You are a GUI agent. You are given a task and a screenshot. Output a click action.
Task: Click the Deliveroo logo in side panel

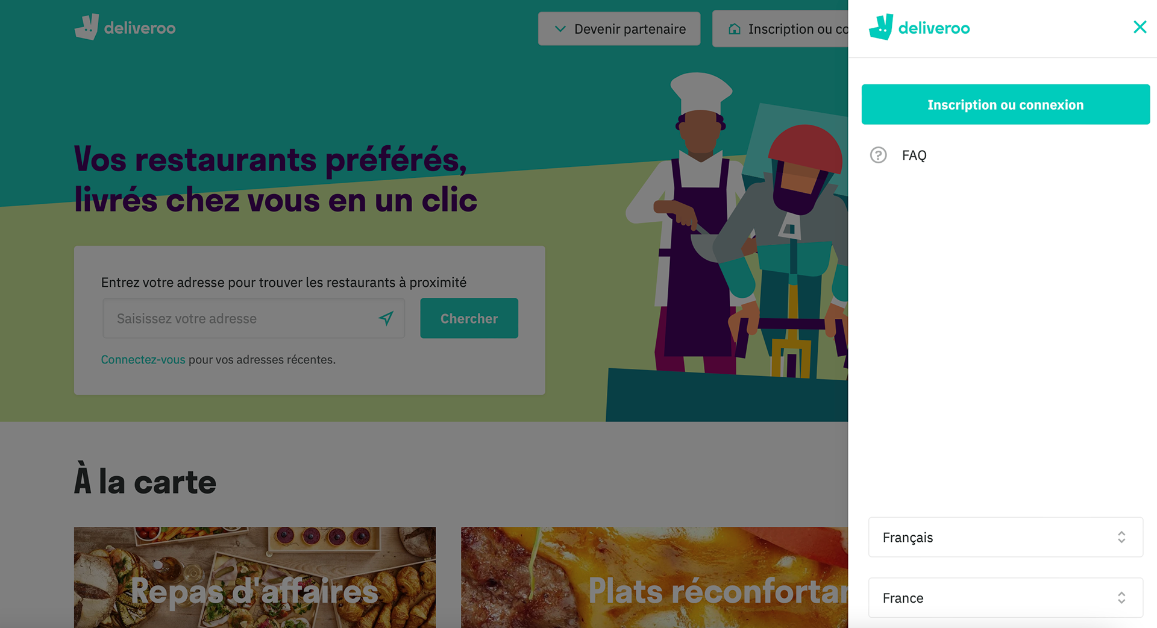pos(919,27)
